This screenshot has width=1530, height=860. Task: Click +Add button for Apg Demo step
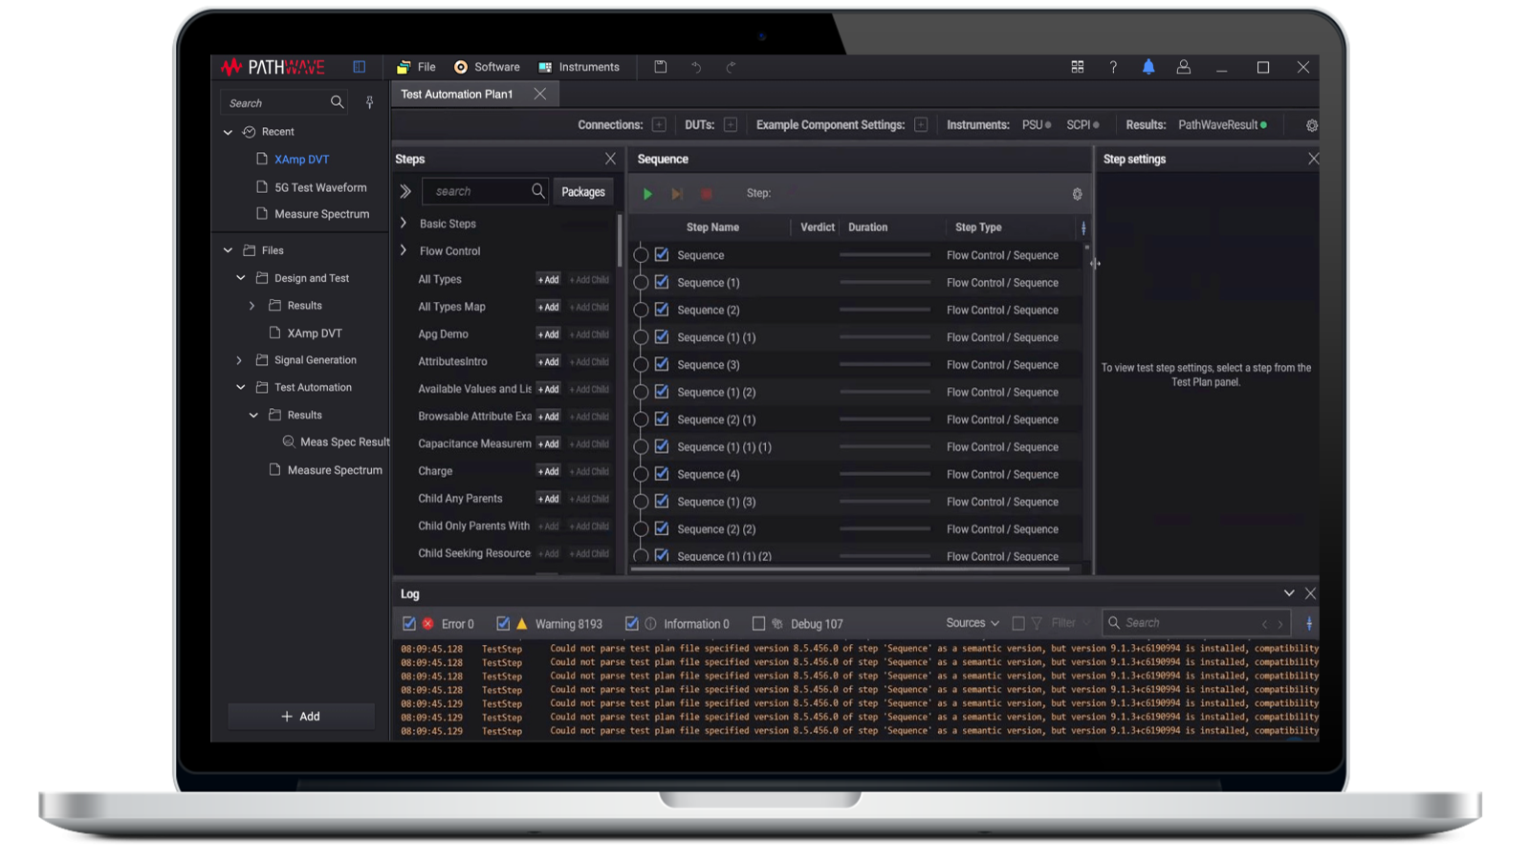pyautogui.click(x=548, y=334)
